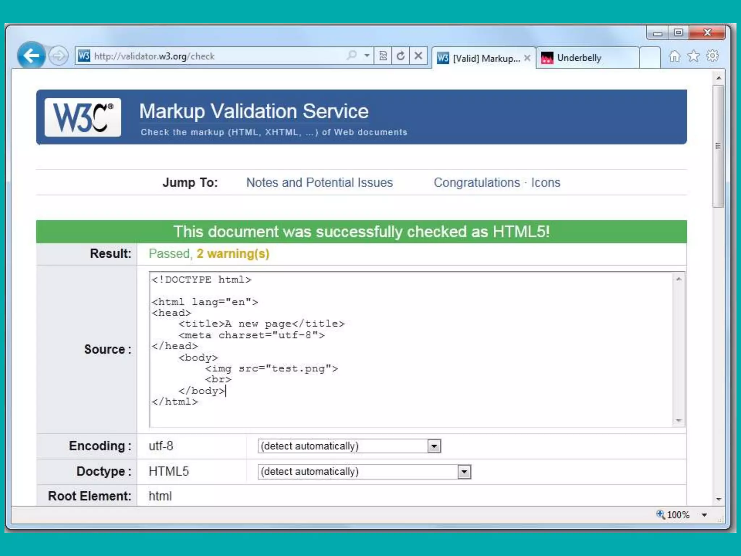Close the [Valid] Markup tab

(528, 58)
